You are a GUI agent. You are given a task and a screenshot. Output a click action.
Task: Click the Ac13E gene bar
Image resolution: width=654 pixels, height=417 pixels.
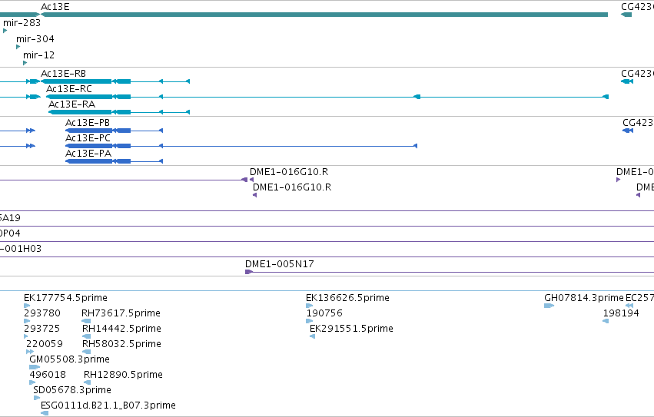click(x=324, y=15)
